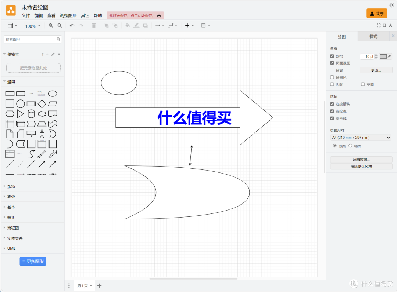The width and height of the screenshot is (397, 292).
Task: Click the To Front icon
Action: 106,26
